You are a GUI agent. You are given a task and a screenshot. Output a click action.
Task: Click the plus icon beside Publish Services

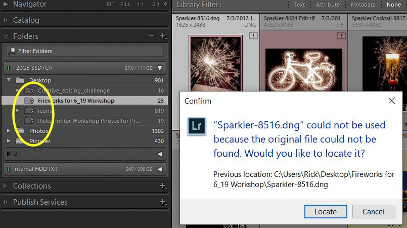[163, 202]
